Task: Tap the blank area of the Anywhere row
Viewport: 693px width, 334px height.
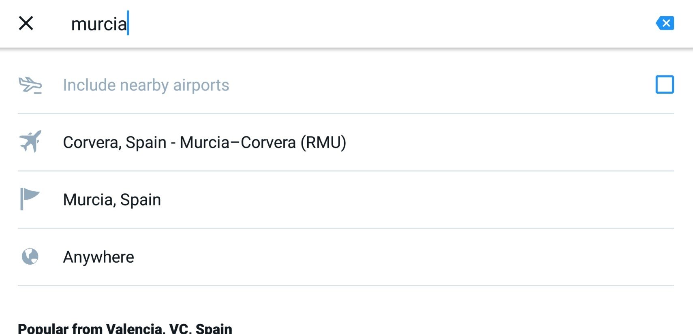Action: point(405,257)
